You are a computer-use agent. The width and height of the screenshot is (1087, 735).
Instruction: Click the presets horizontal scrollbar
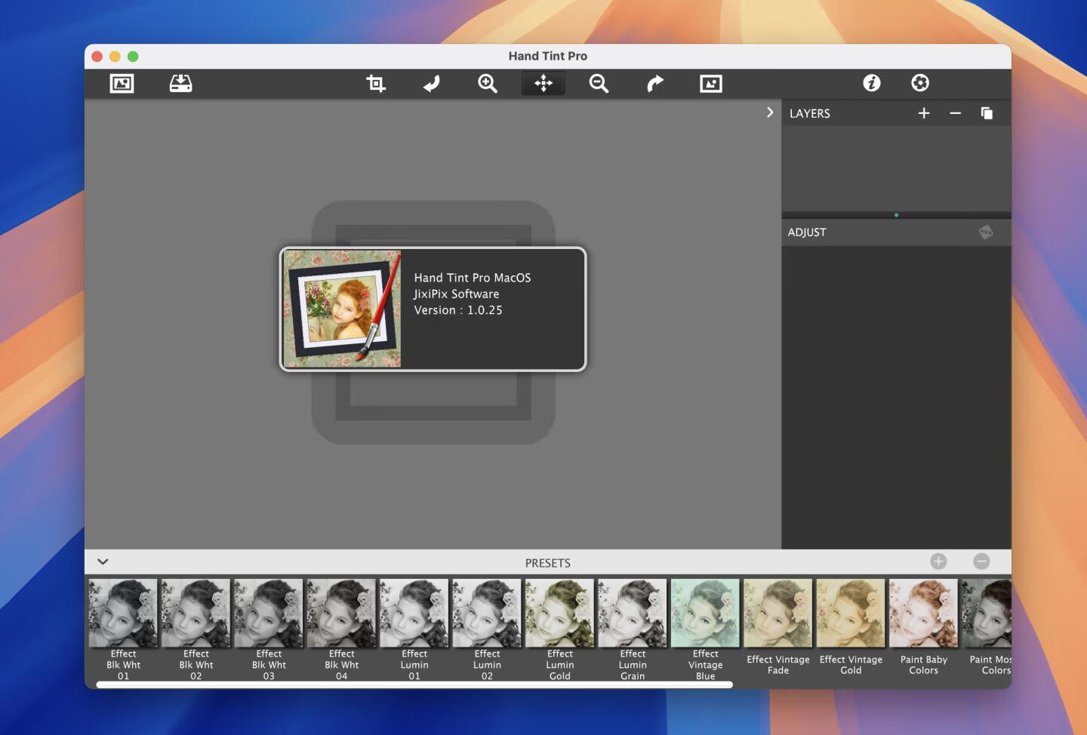[x=414, y=685]
